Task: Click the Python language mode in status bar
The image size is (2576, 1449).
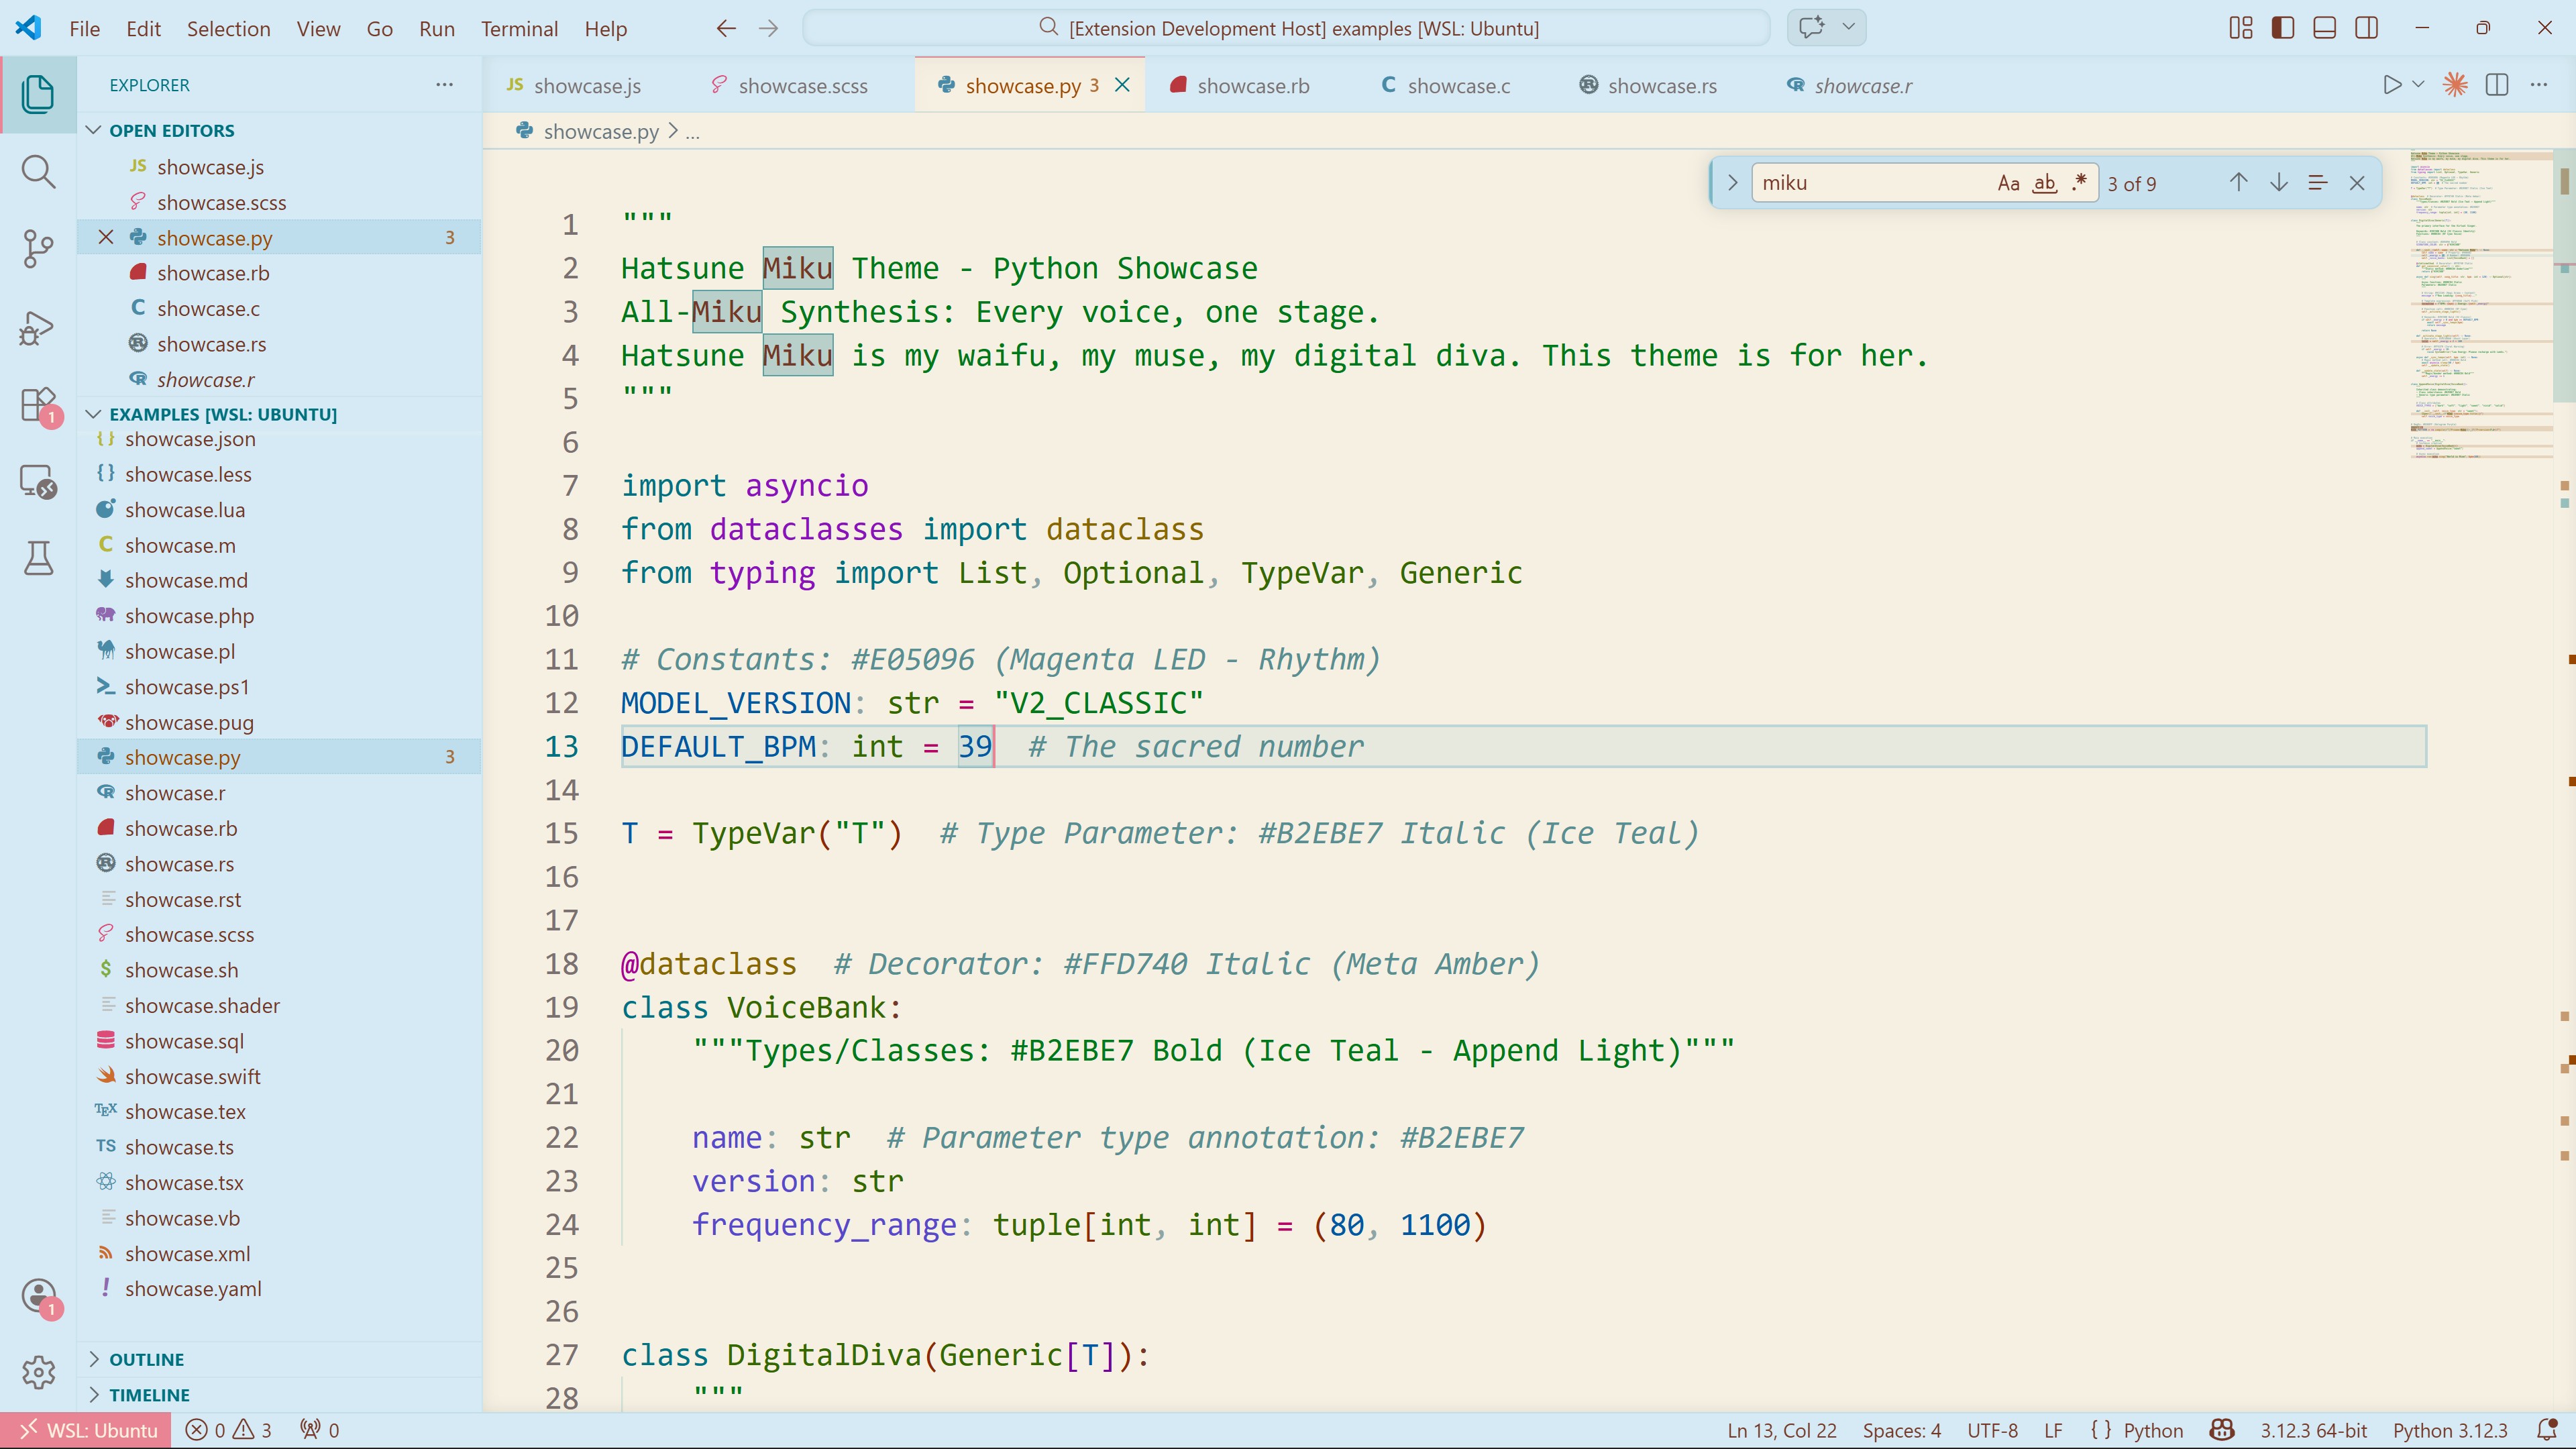Action: [2152, 1430]
